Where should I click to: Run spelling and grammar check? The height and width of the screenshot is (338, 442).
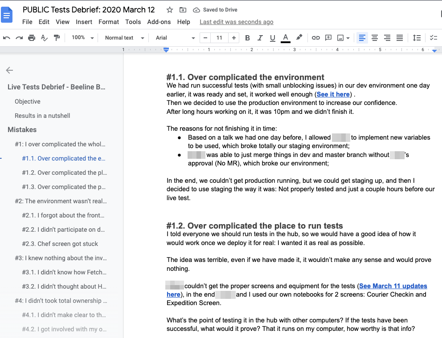[44, 38]
